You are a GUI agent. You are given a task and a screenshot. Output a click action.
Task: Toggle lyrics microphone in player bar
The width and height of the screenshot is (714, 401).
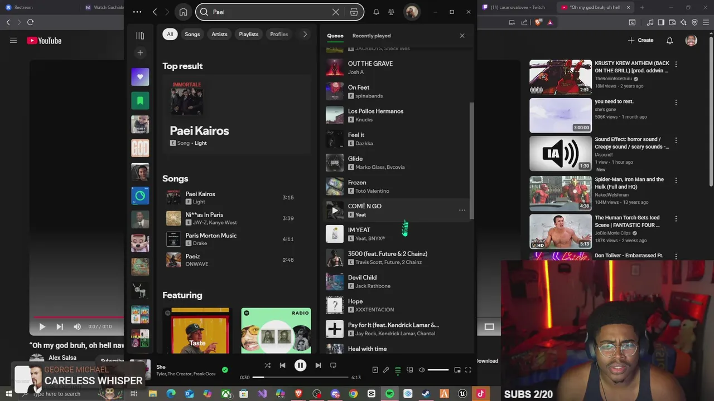386,370
